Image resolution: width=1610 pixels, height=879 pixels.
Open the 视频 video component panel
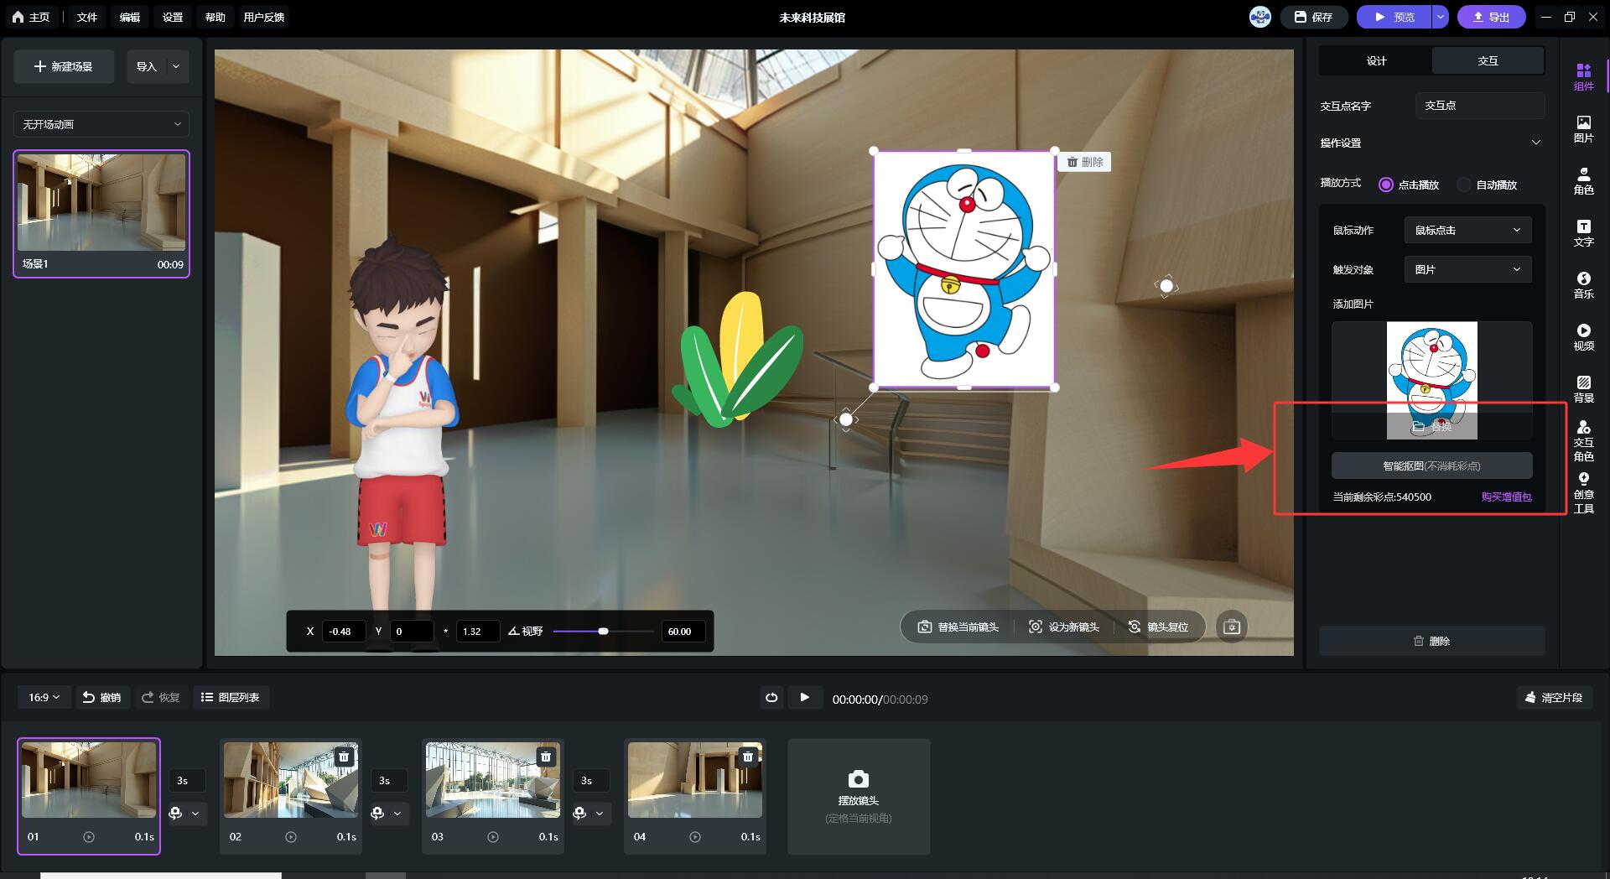pyautogui.click(x=1582, y=336)
